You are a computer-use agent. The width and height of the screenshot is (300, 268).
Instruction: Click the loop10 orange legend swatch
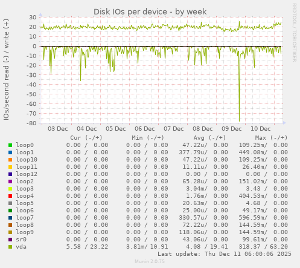[x=10, y=160]
